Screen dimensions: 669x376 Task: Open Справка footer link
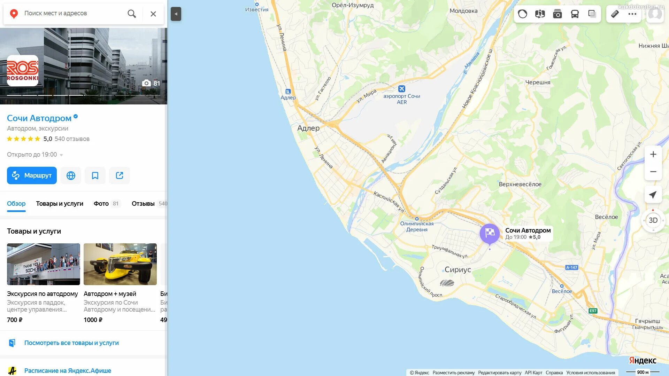pos(554,373)
